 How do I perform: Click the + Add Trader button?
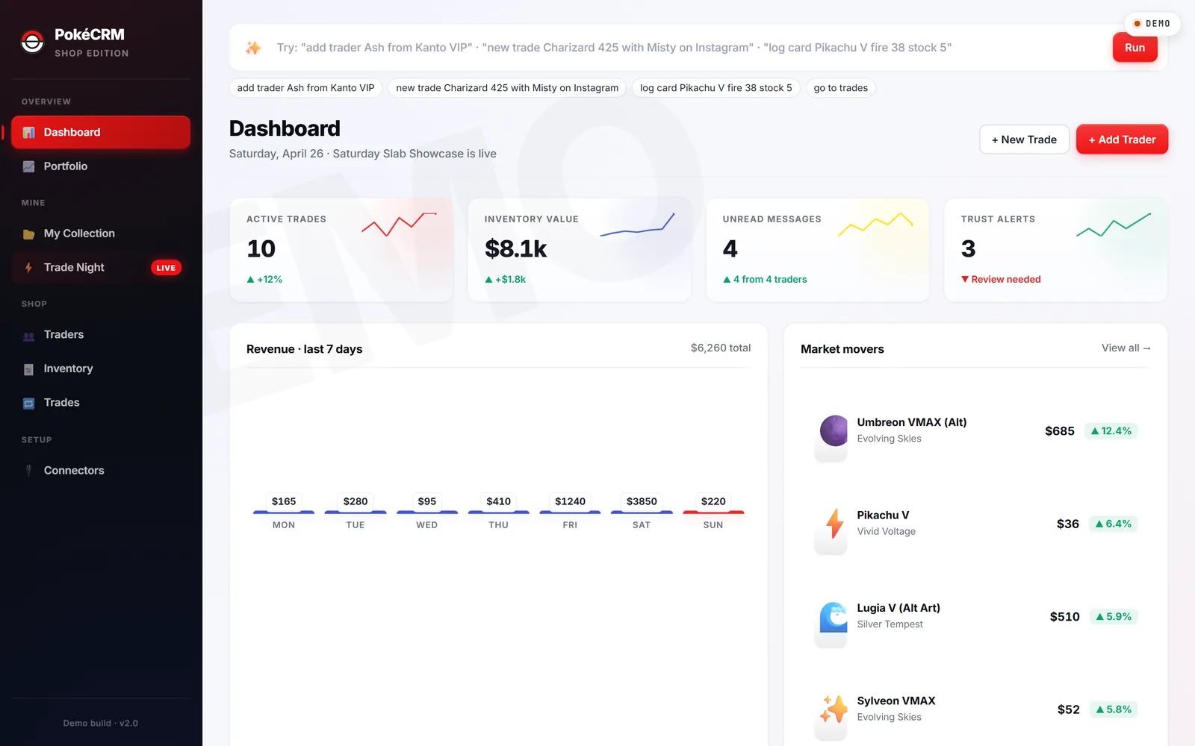tap(1122, 140)
